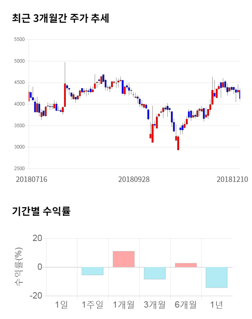
Task: Click the blue 3개월 return bar
Action: [x=155, y=273]
